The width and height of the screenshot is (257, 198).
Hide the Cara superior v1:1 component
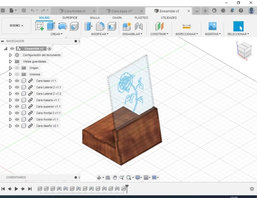(17, 107)
